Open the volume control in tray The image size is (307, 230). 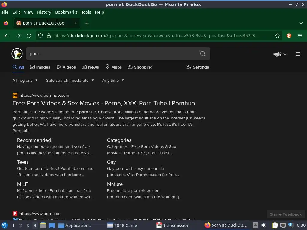[x=264, y=225]
